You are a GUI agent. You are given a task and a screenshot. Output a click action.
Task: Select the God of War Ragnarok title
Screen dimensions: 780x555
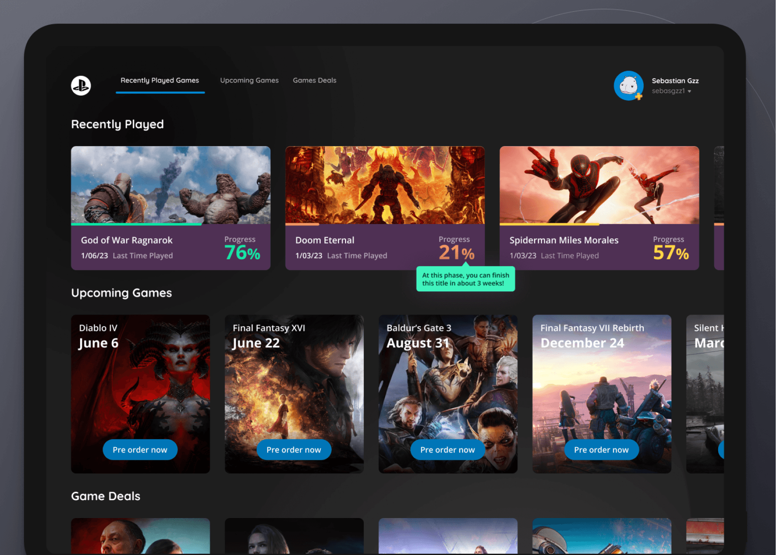click(127, 240)
